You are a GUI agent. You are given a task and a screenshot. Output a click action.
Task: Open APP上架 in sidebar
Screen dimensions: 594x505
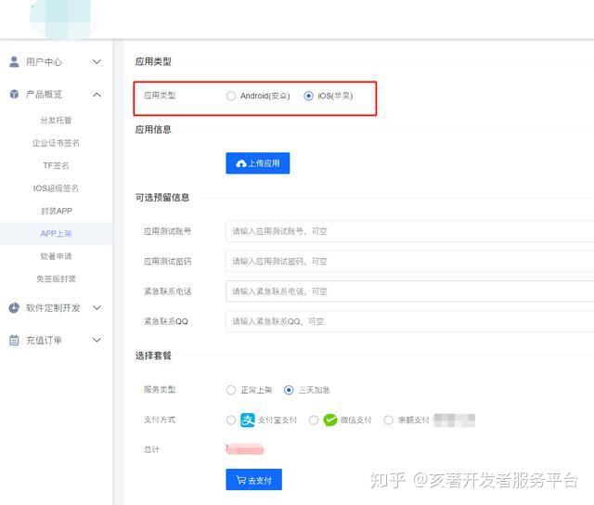(56, 233)
